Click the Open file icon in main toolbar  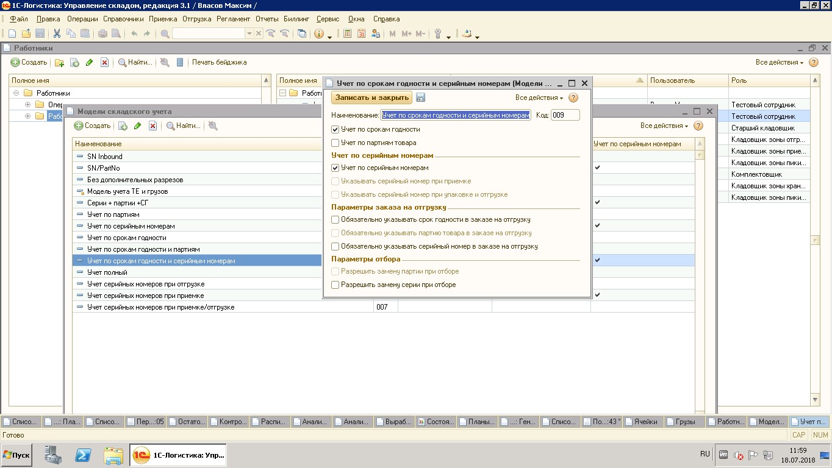pos(26,34)
